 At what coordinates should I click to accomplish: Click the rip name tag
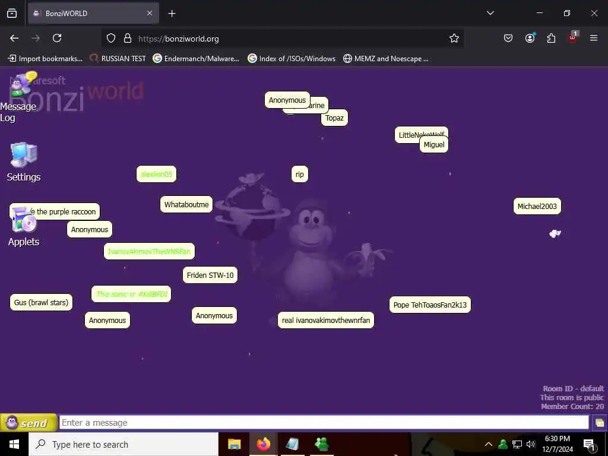pos(300,174)
